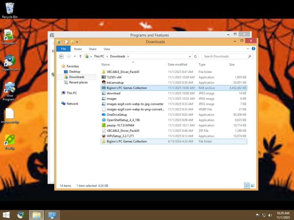Viewport: 294px width, 220px height.
Task: Open address bar history dropdown
Action: click(x=190, y=57)
